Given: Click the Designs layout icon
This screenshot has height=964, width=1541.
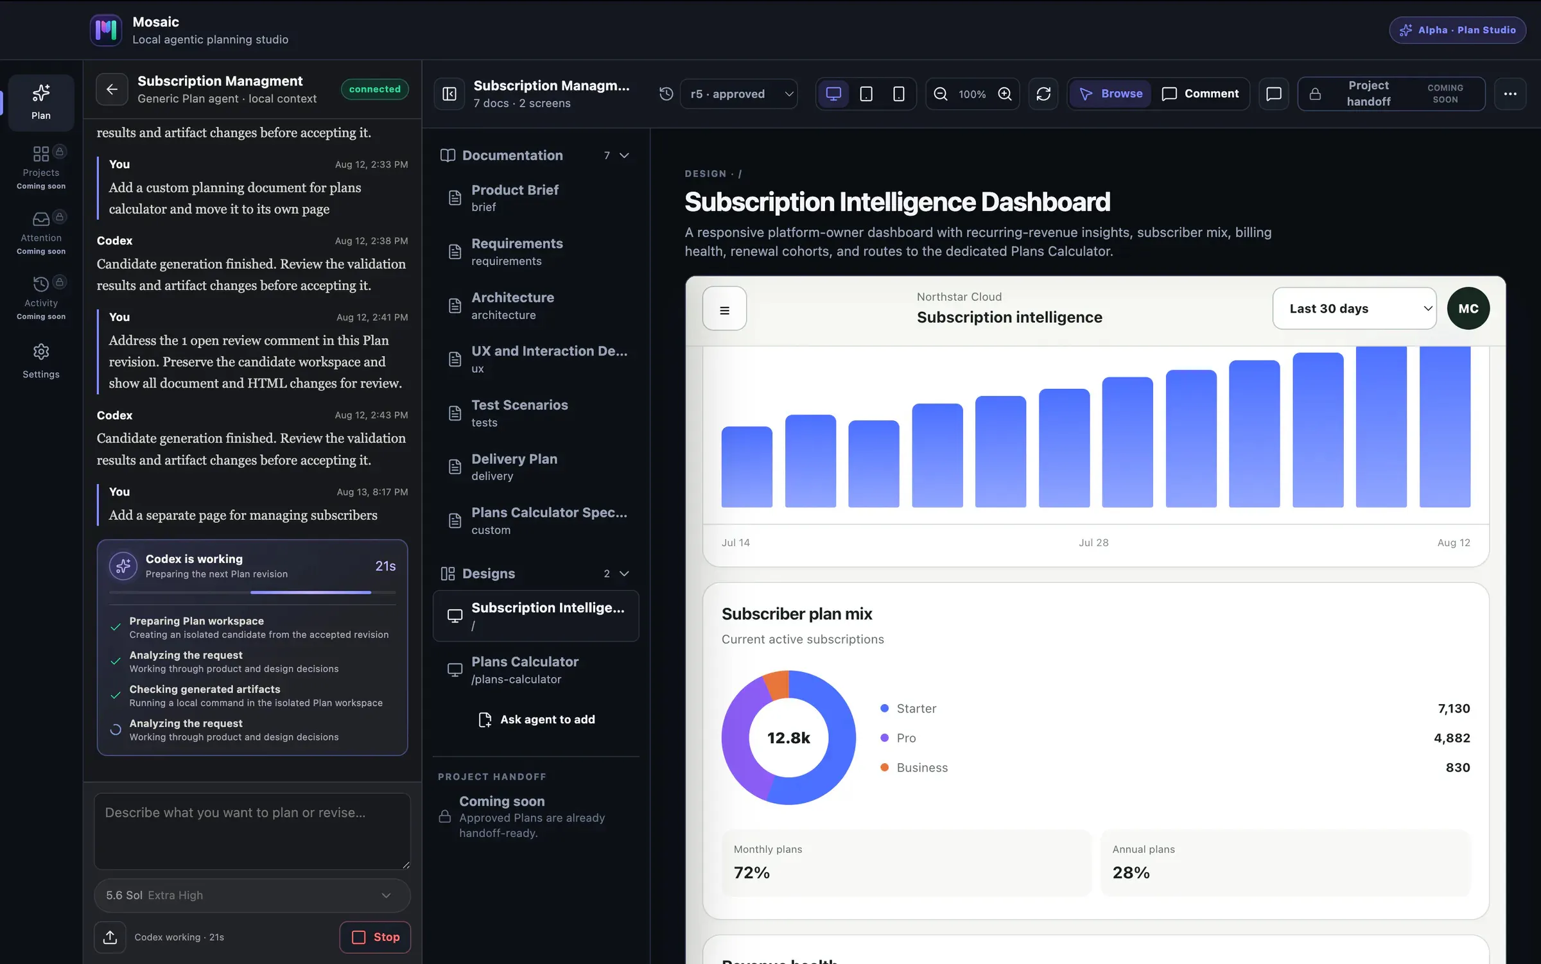Looking at the screenshot, I should [x=448, y=573].
